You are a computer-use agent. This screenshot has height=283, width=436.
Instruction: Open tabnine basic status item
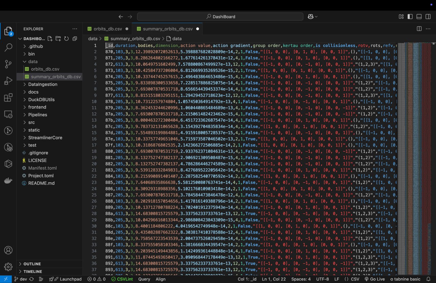point(405,279)
